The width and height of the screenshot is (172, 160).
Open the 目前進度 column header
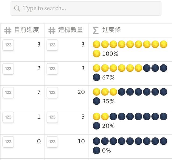click(x=22, y=30)
